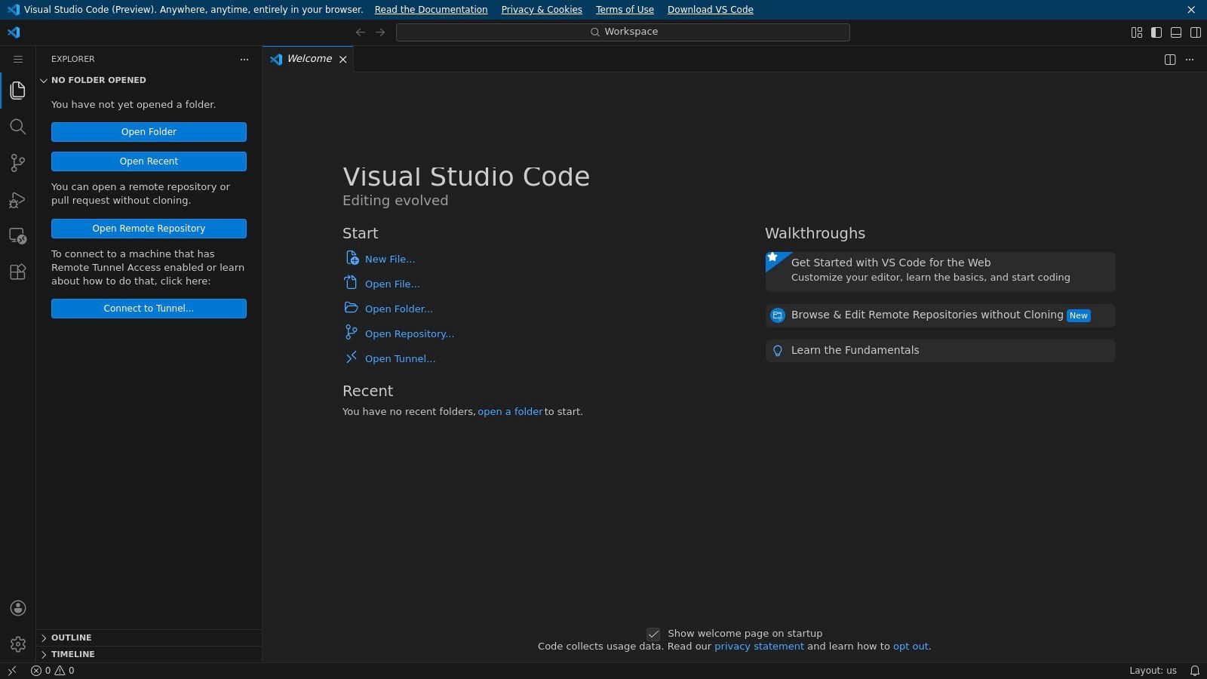Open the Manage settings gear icon
The width and height of the screenshot is (1207, 679).
pyautogui.click(x=18, y=644)
